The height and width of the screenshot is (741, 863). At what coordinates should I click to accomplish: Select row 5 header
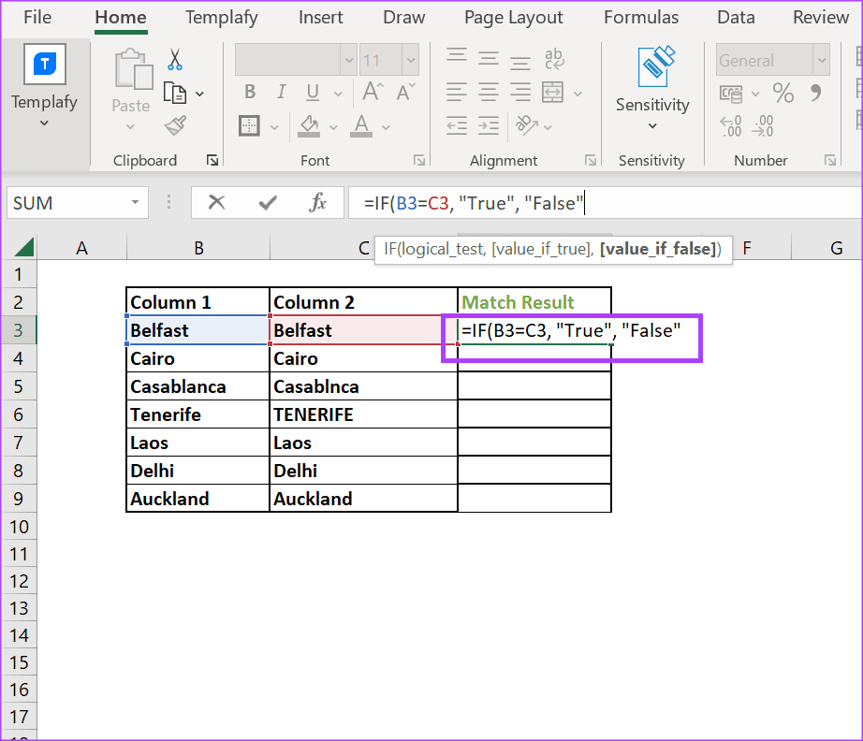(19, 386)
